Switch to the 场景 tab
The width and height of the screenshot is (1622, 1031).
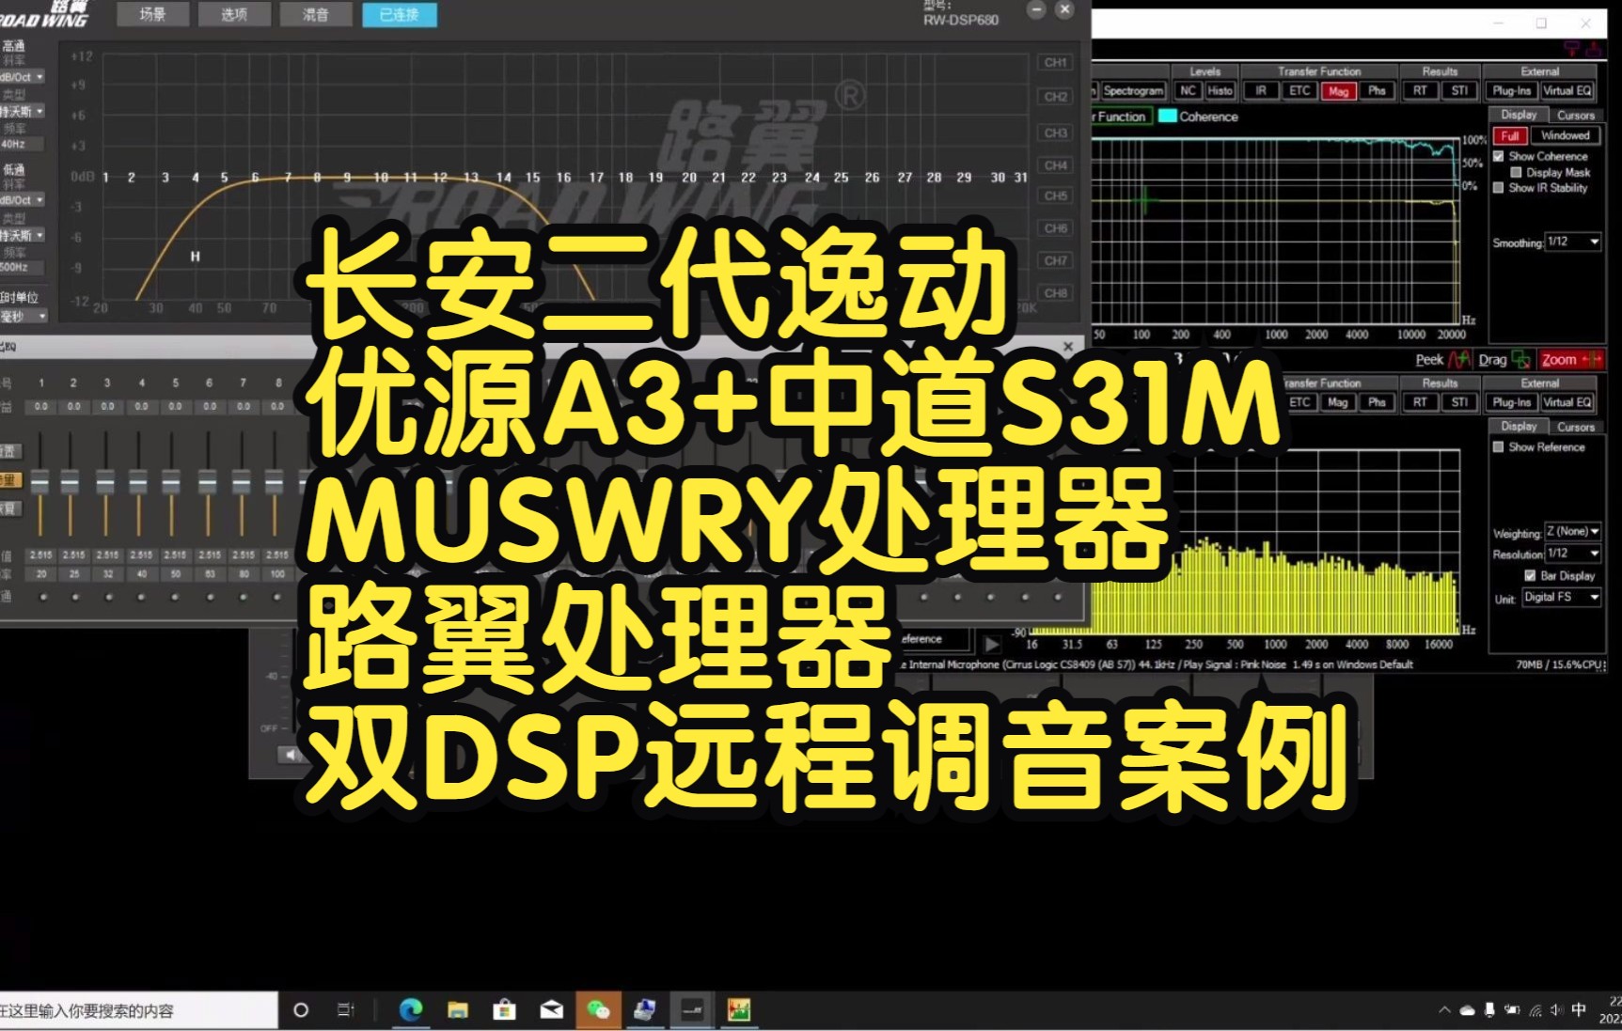click(x=152, y=14)
